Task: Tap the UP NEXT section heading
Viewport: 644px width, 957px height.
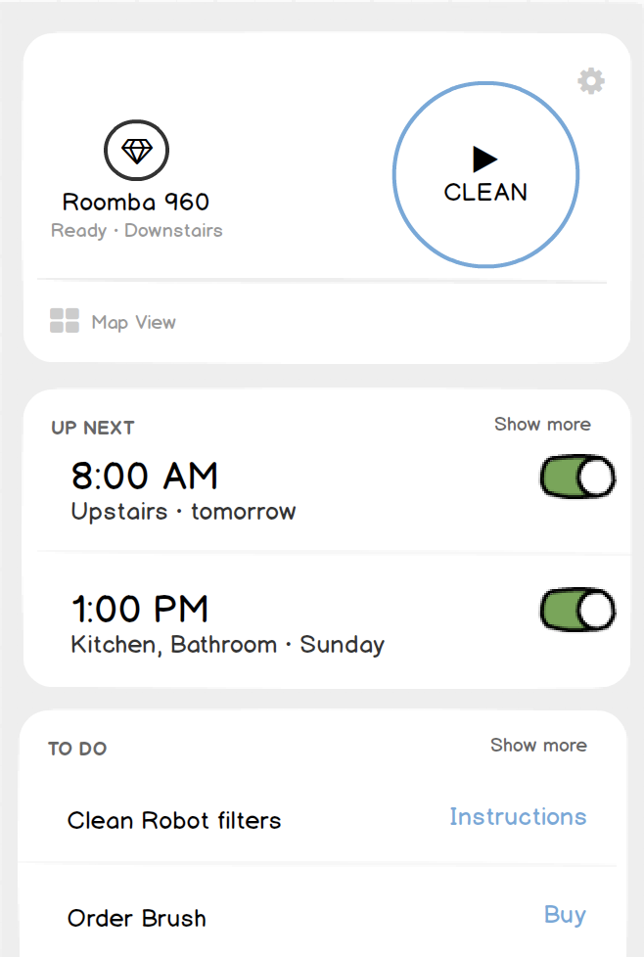Action: click(x=93, y=428)
